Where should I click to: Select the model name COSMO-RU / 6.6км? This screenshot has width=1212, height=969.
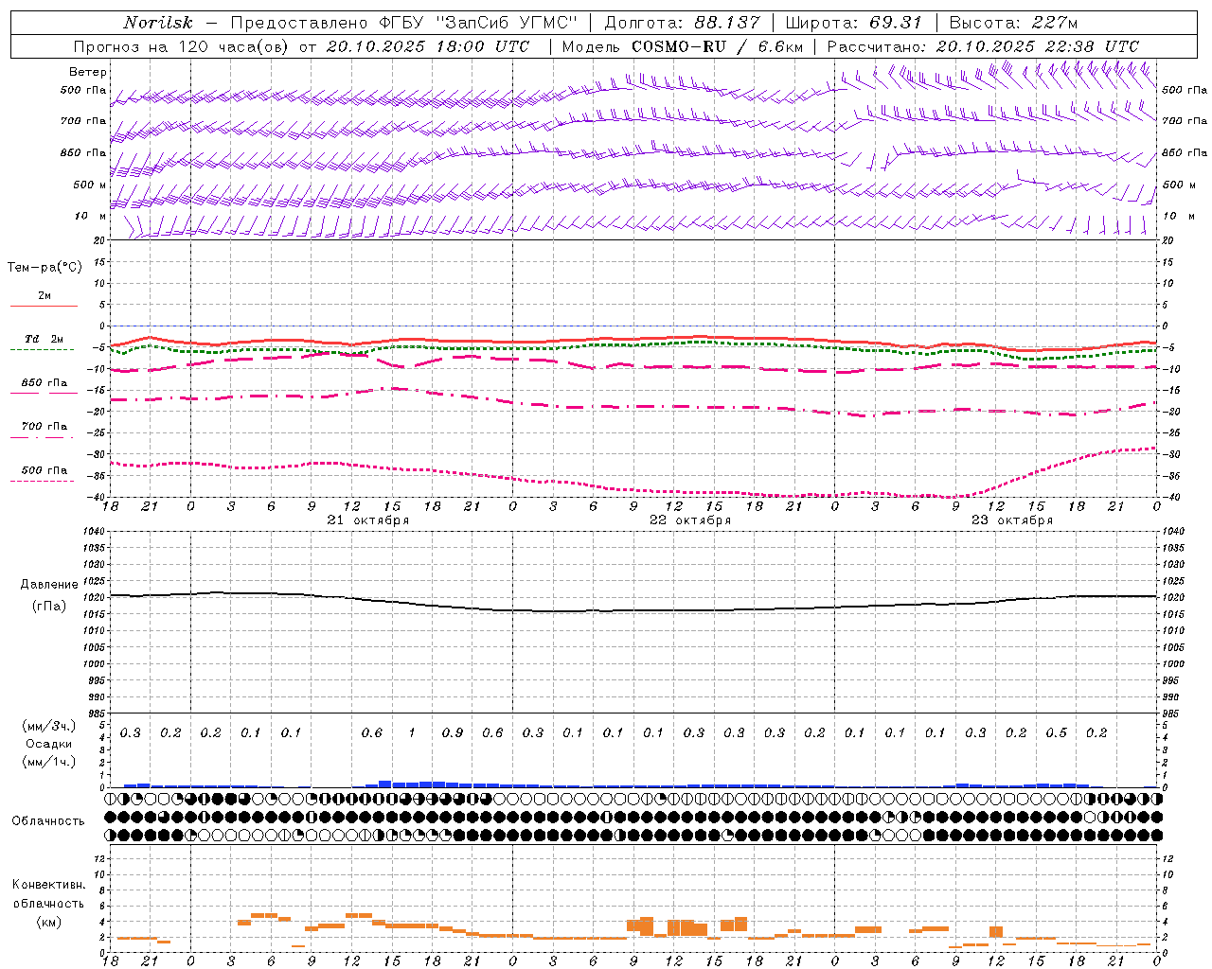coord(718,46)
